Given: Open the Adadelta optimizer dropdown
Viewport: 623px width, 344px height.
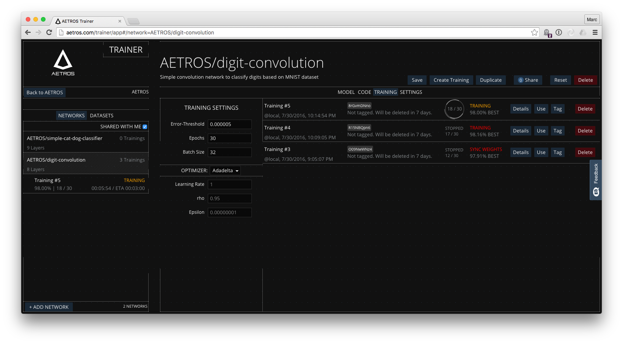Looking at the screenshot, I should 225,170.
